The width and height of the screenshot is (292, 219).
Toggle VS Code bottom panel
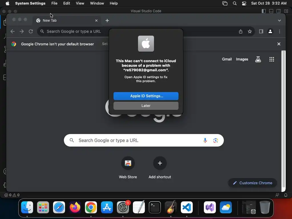click(x=271, y=11)
